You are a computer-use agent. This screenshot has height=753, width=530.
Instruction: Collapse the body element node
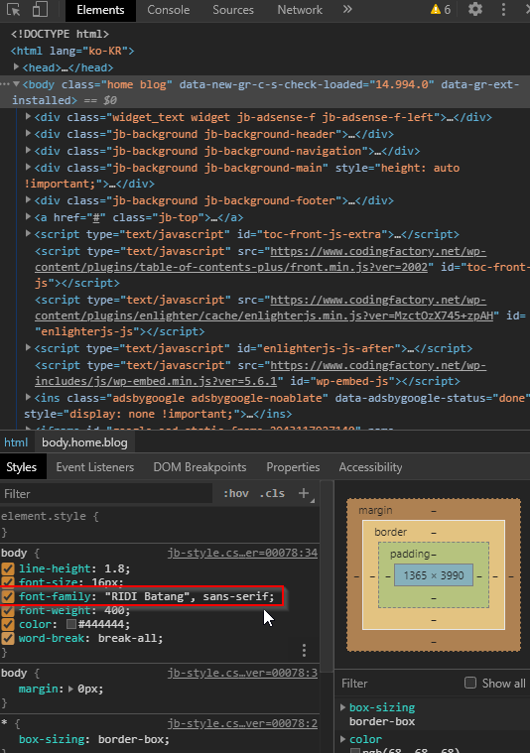click(x=16, y=84)
